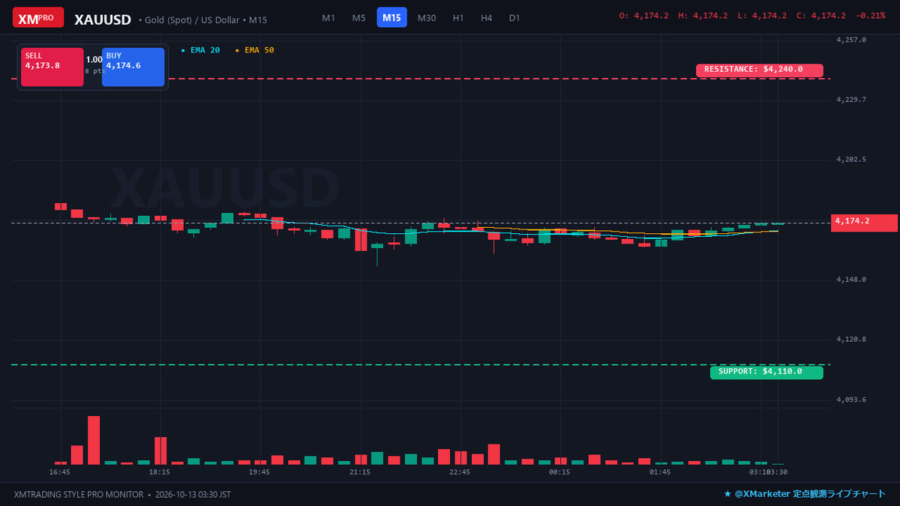This screenshot has height=506, width=900.
Task: Click the tallest red volume bar
Action: [94, 441]
